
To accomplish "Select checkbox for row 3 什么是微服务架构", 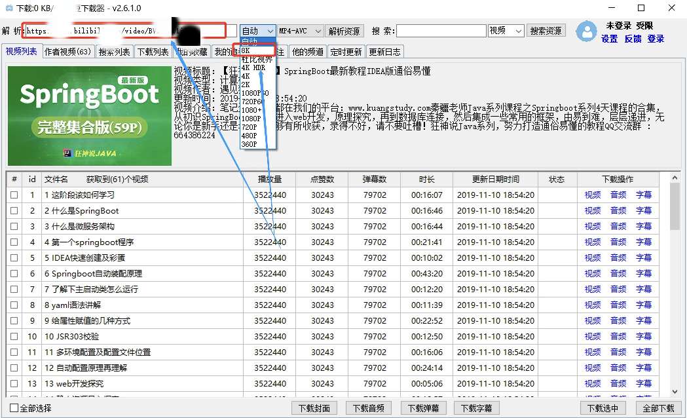I will click(14, 227).
